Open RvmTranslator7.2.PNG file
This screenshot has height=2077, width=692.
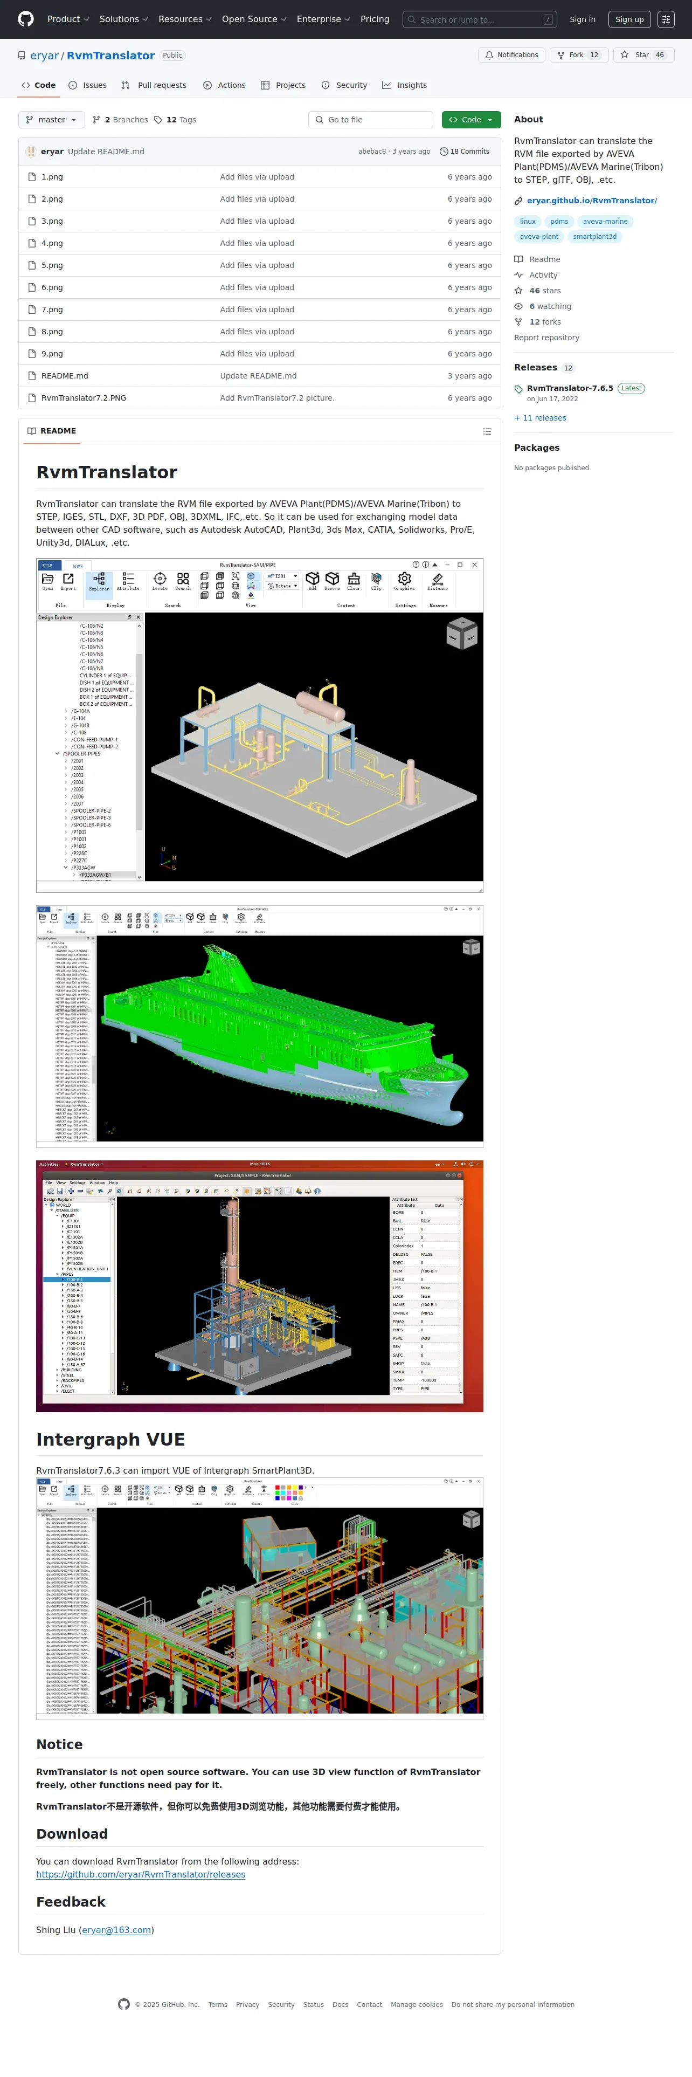[84, 398]
